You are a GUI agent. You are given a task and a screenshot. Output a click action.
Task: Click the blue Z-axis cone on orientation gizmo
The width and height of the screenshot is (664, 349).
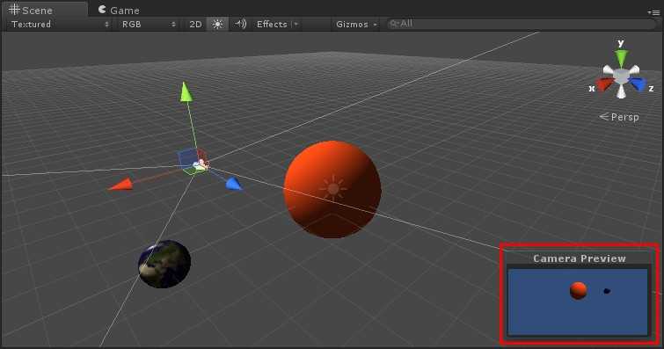638,84
